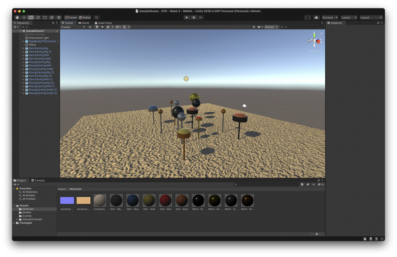Switch to the Game tab
The height and width of the screenshot is (257, 397).
[84, 23]
